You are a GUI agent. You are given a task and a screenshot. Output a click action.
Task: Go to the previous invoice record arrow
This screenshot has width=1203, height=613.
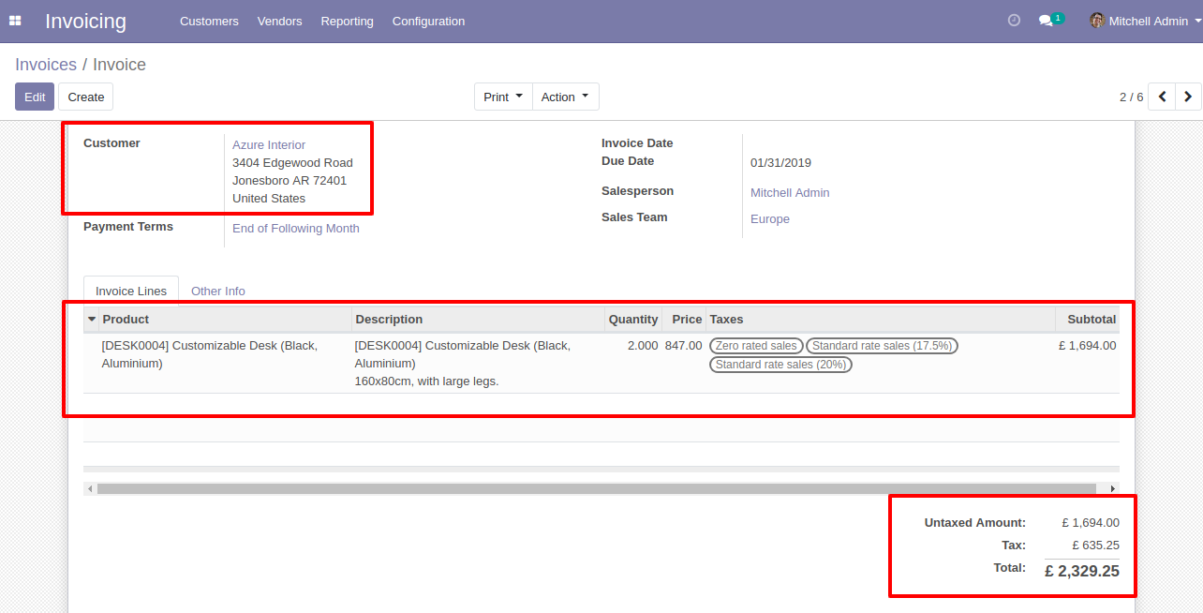click(x=1162, y=97)
